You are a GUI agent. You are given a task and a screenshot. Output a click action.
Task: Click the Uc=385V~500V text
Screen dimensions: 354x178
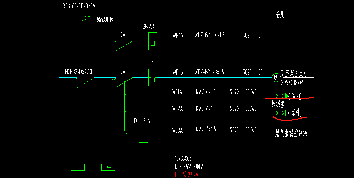(x=189, y=167)
